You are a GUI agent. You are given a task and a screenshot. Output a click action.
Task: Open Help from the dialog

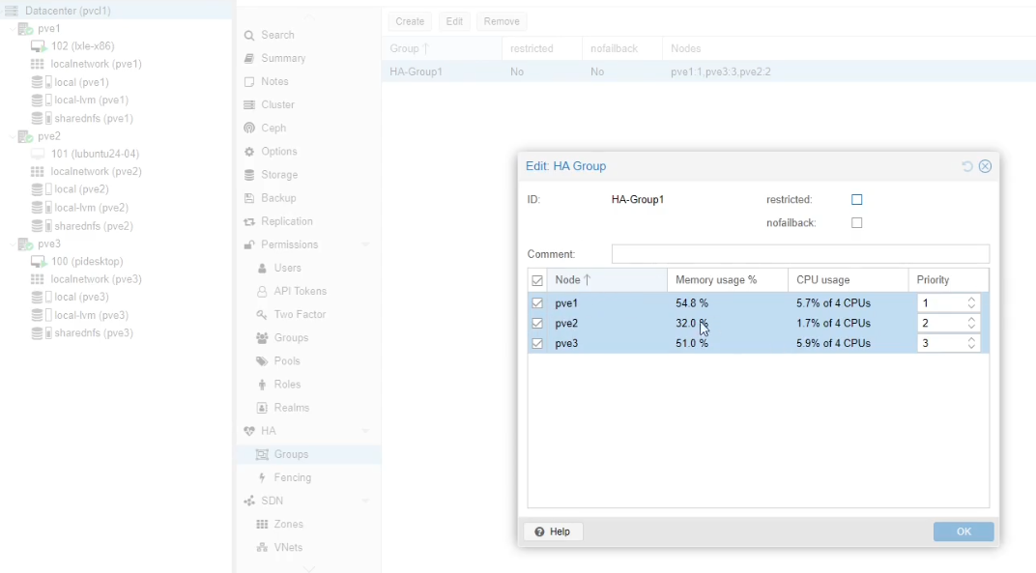point(553,531)
